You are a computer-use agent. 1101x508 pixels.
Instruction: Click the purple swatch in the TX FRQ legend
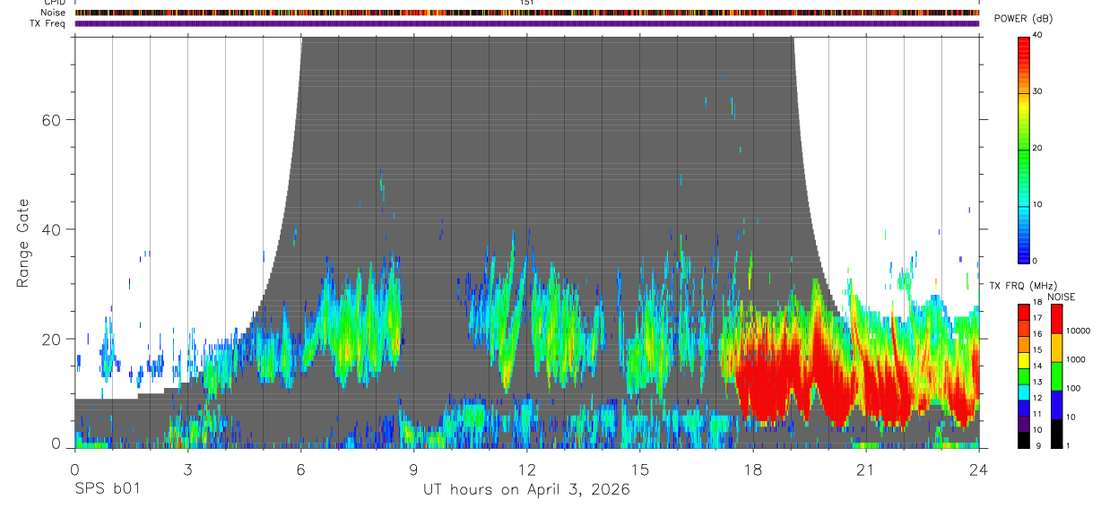point(1024,424)
